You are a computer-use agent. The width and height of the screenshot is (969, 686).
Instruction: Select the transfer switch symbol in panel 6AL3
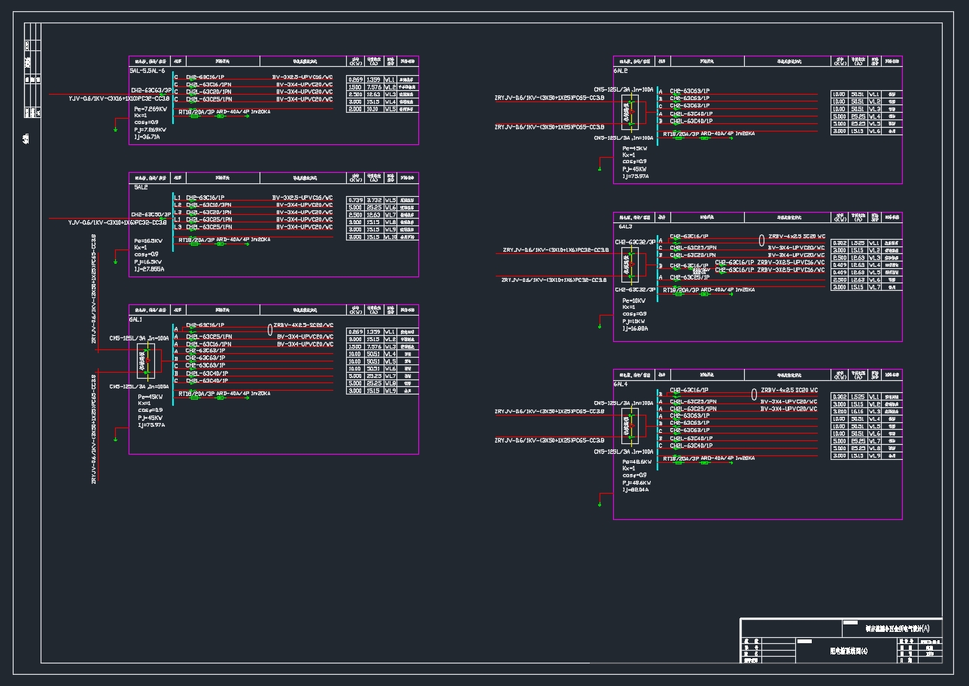tap(630, 264)
